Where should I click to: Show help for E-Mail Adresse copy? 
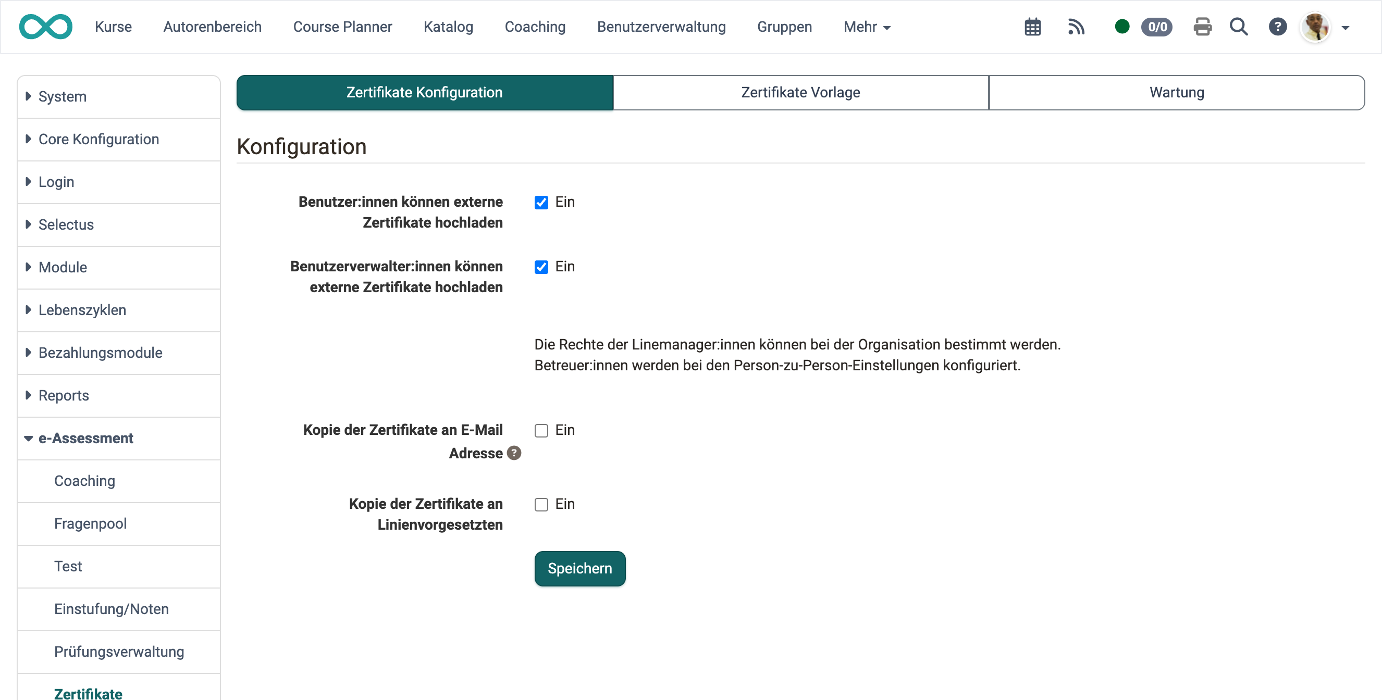513,453
